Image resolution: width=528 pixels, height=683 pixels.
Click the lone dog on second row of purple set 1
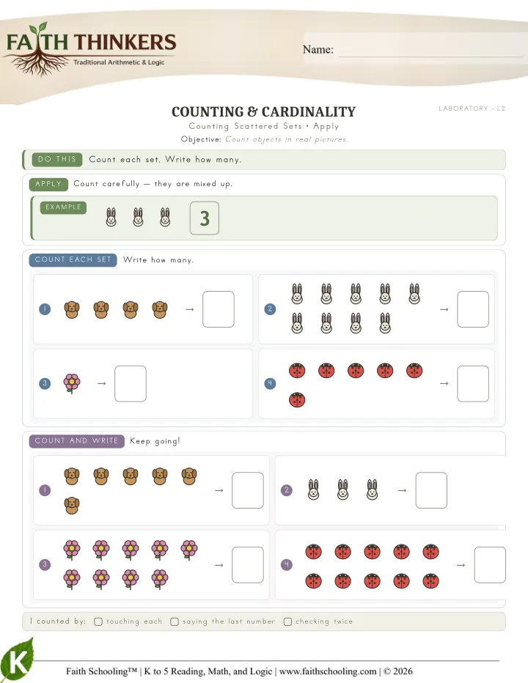(72, 506)
